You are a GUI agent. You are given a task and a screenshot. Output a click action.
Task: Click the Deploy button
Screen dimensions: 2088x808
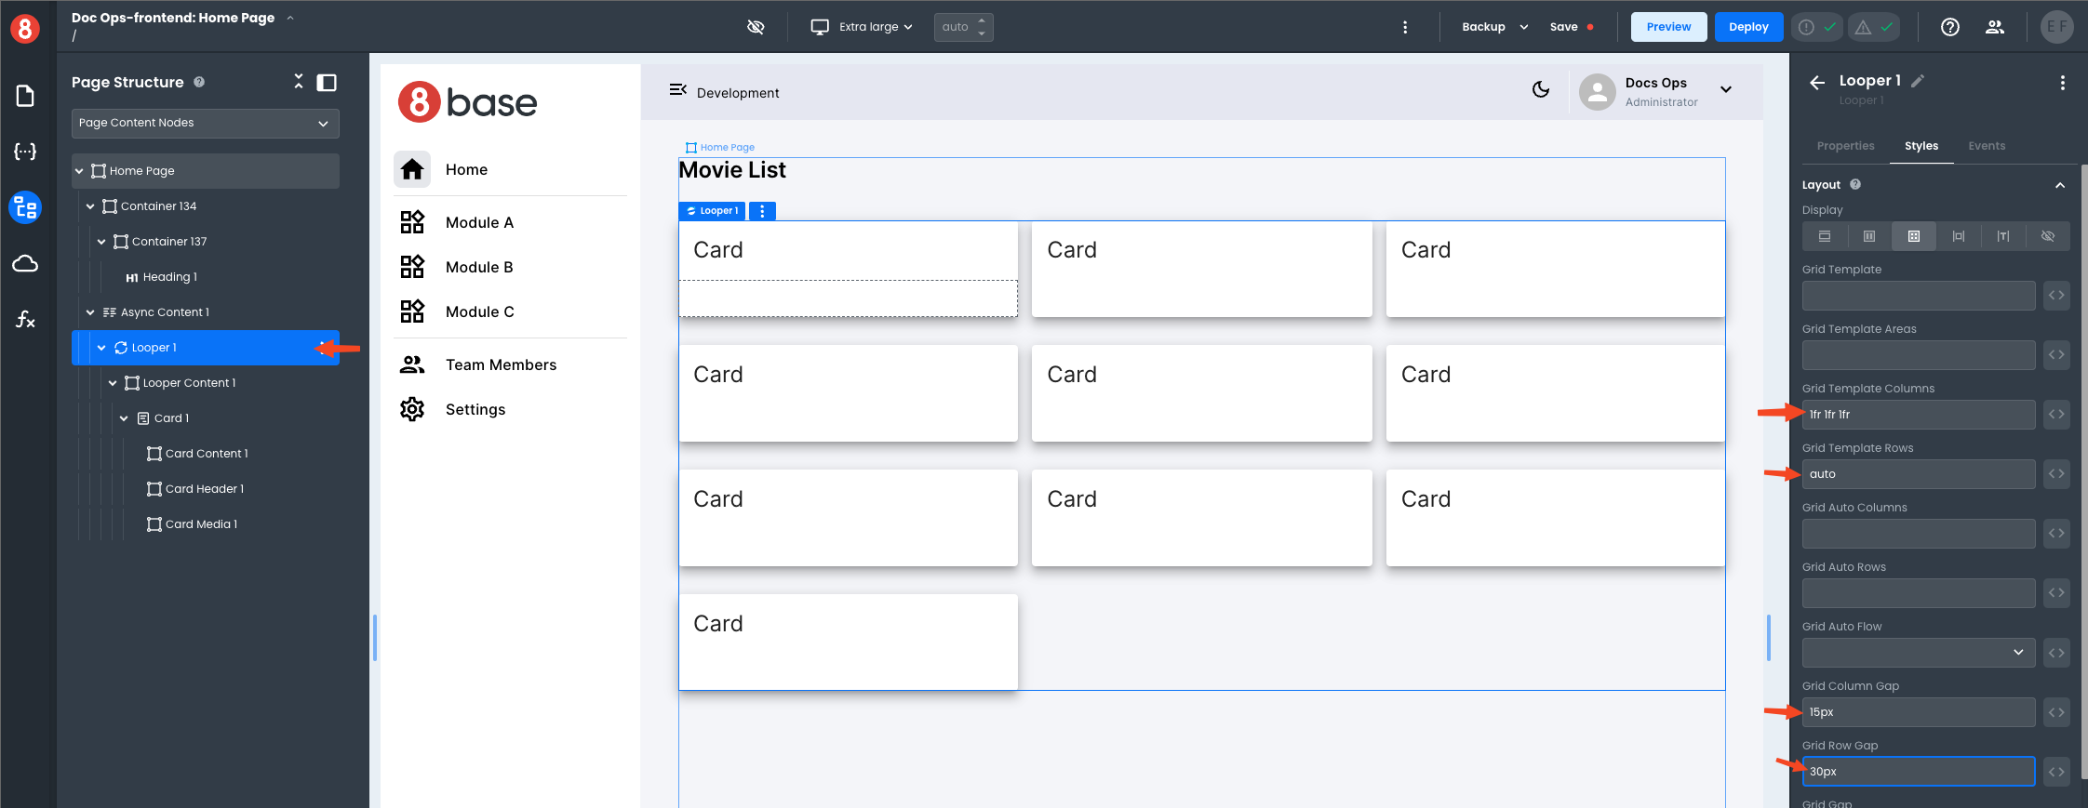coord(1747,27)
